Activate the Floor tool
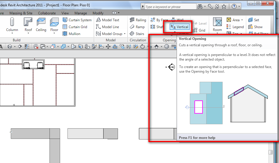The height and width of the screenshot is (163, 279). coord(54,25)
